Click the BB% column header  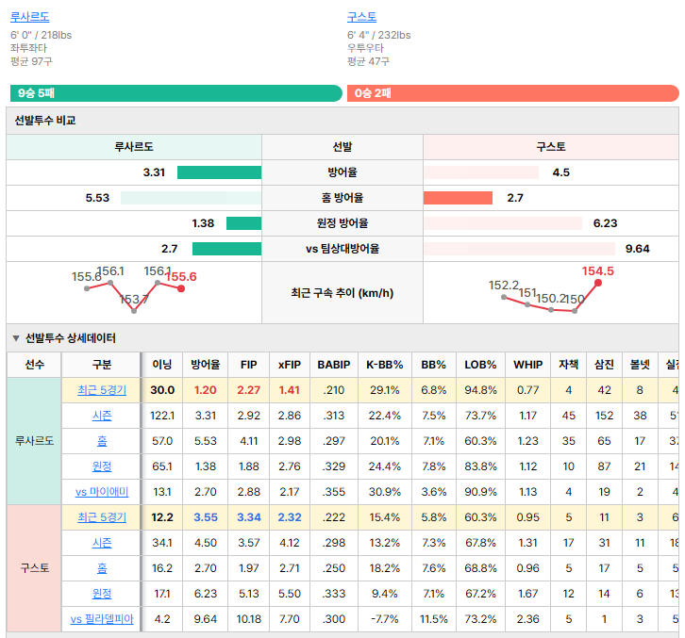pyautogui.click(x=433, y=365)
